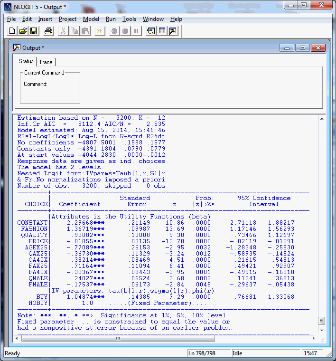Click the horizontal scrollbar left arrow
Screen dimensions: 336x361
pos(17,338)
